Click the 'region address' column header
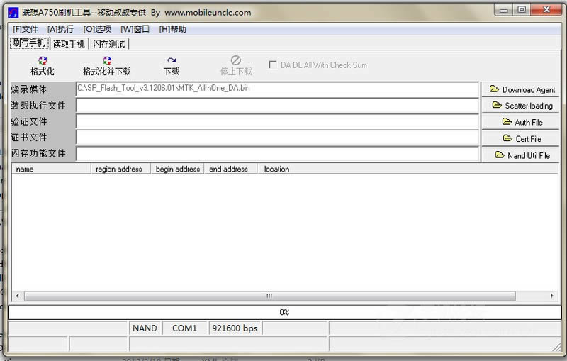 119,170
